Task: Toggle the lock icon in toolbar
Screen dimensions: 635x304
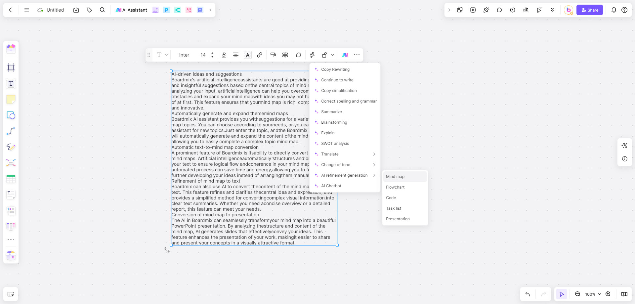Action: point(324,55)
